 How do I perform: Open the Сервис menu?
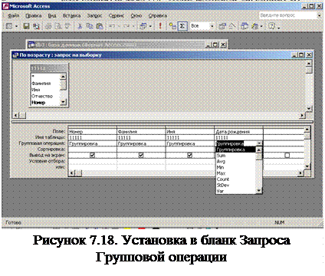117,15
